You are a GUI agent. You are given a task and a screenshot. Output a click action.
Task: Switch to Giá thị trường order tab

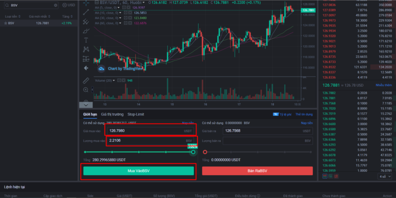point(112,114)
